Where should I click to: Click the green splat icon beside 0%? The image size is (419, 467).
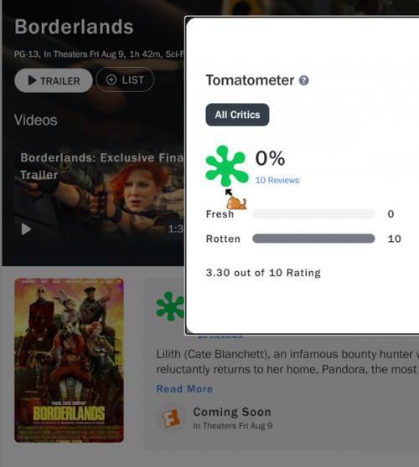(226, 166)
